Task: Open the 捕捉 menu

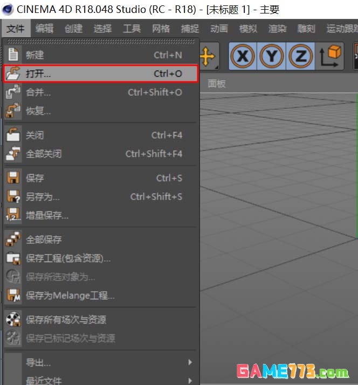Action: tap(190, 29)
